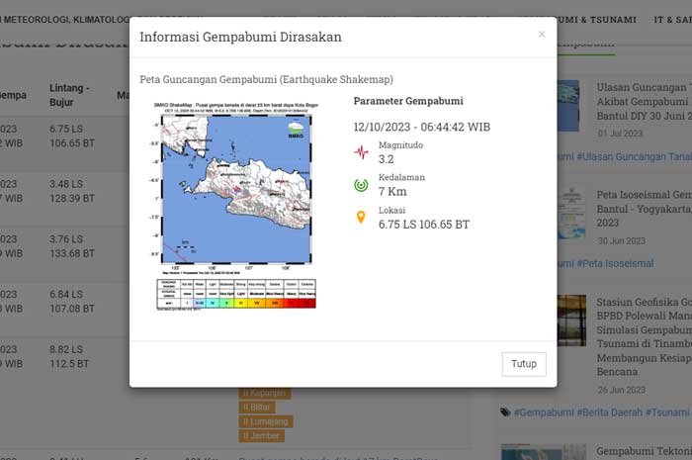
Task: Click the green depth (Kedalaman) icon
Action: (x=361, y=185)
